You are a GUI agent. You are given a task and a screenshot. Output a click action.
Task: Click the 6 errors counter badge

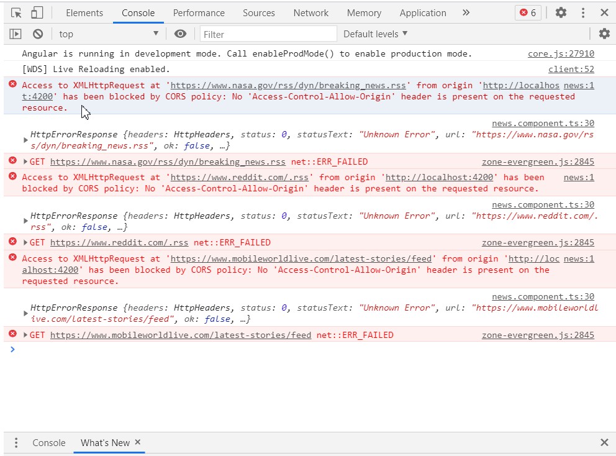[x=528, y=13]
